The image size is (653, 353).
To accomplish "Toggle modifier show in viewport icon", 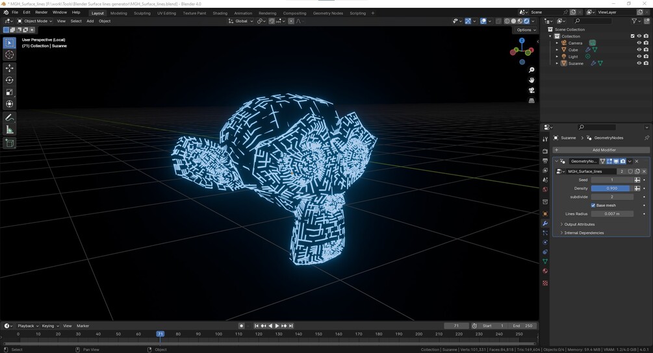I will click(616, 162).
